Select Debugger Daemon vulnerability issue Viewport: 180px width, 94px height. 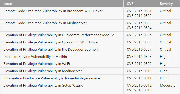tap(50, 49)
